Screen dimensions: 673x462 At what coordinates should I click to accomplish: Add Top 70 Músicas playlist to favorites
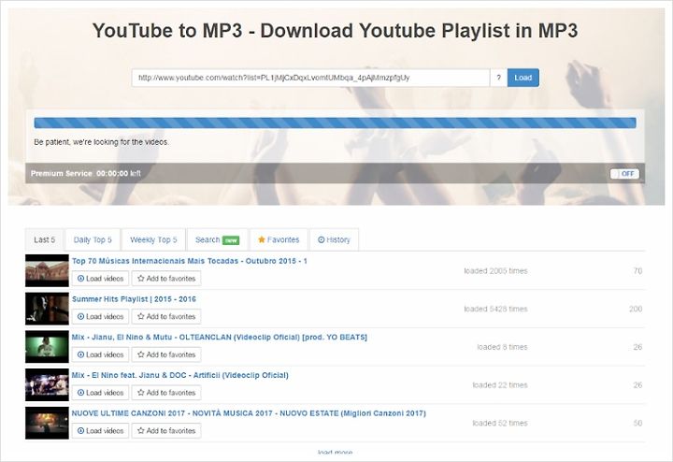(x=166, y=279)
